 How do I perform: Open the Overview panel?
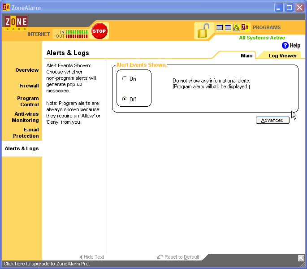click(x=27, y=70)
